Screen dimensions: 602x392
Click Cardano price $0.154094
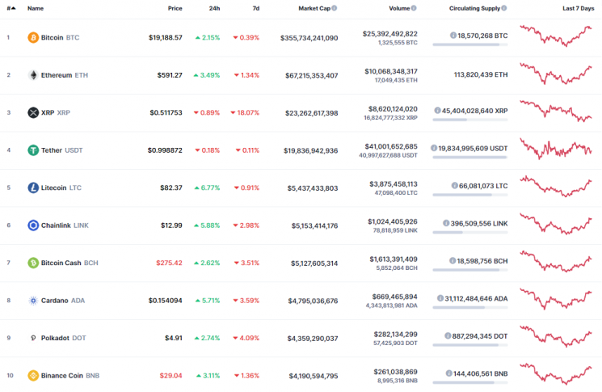pos(165,301)
